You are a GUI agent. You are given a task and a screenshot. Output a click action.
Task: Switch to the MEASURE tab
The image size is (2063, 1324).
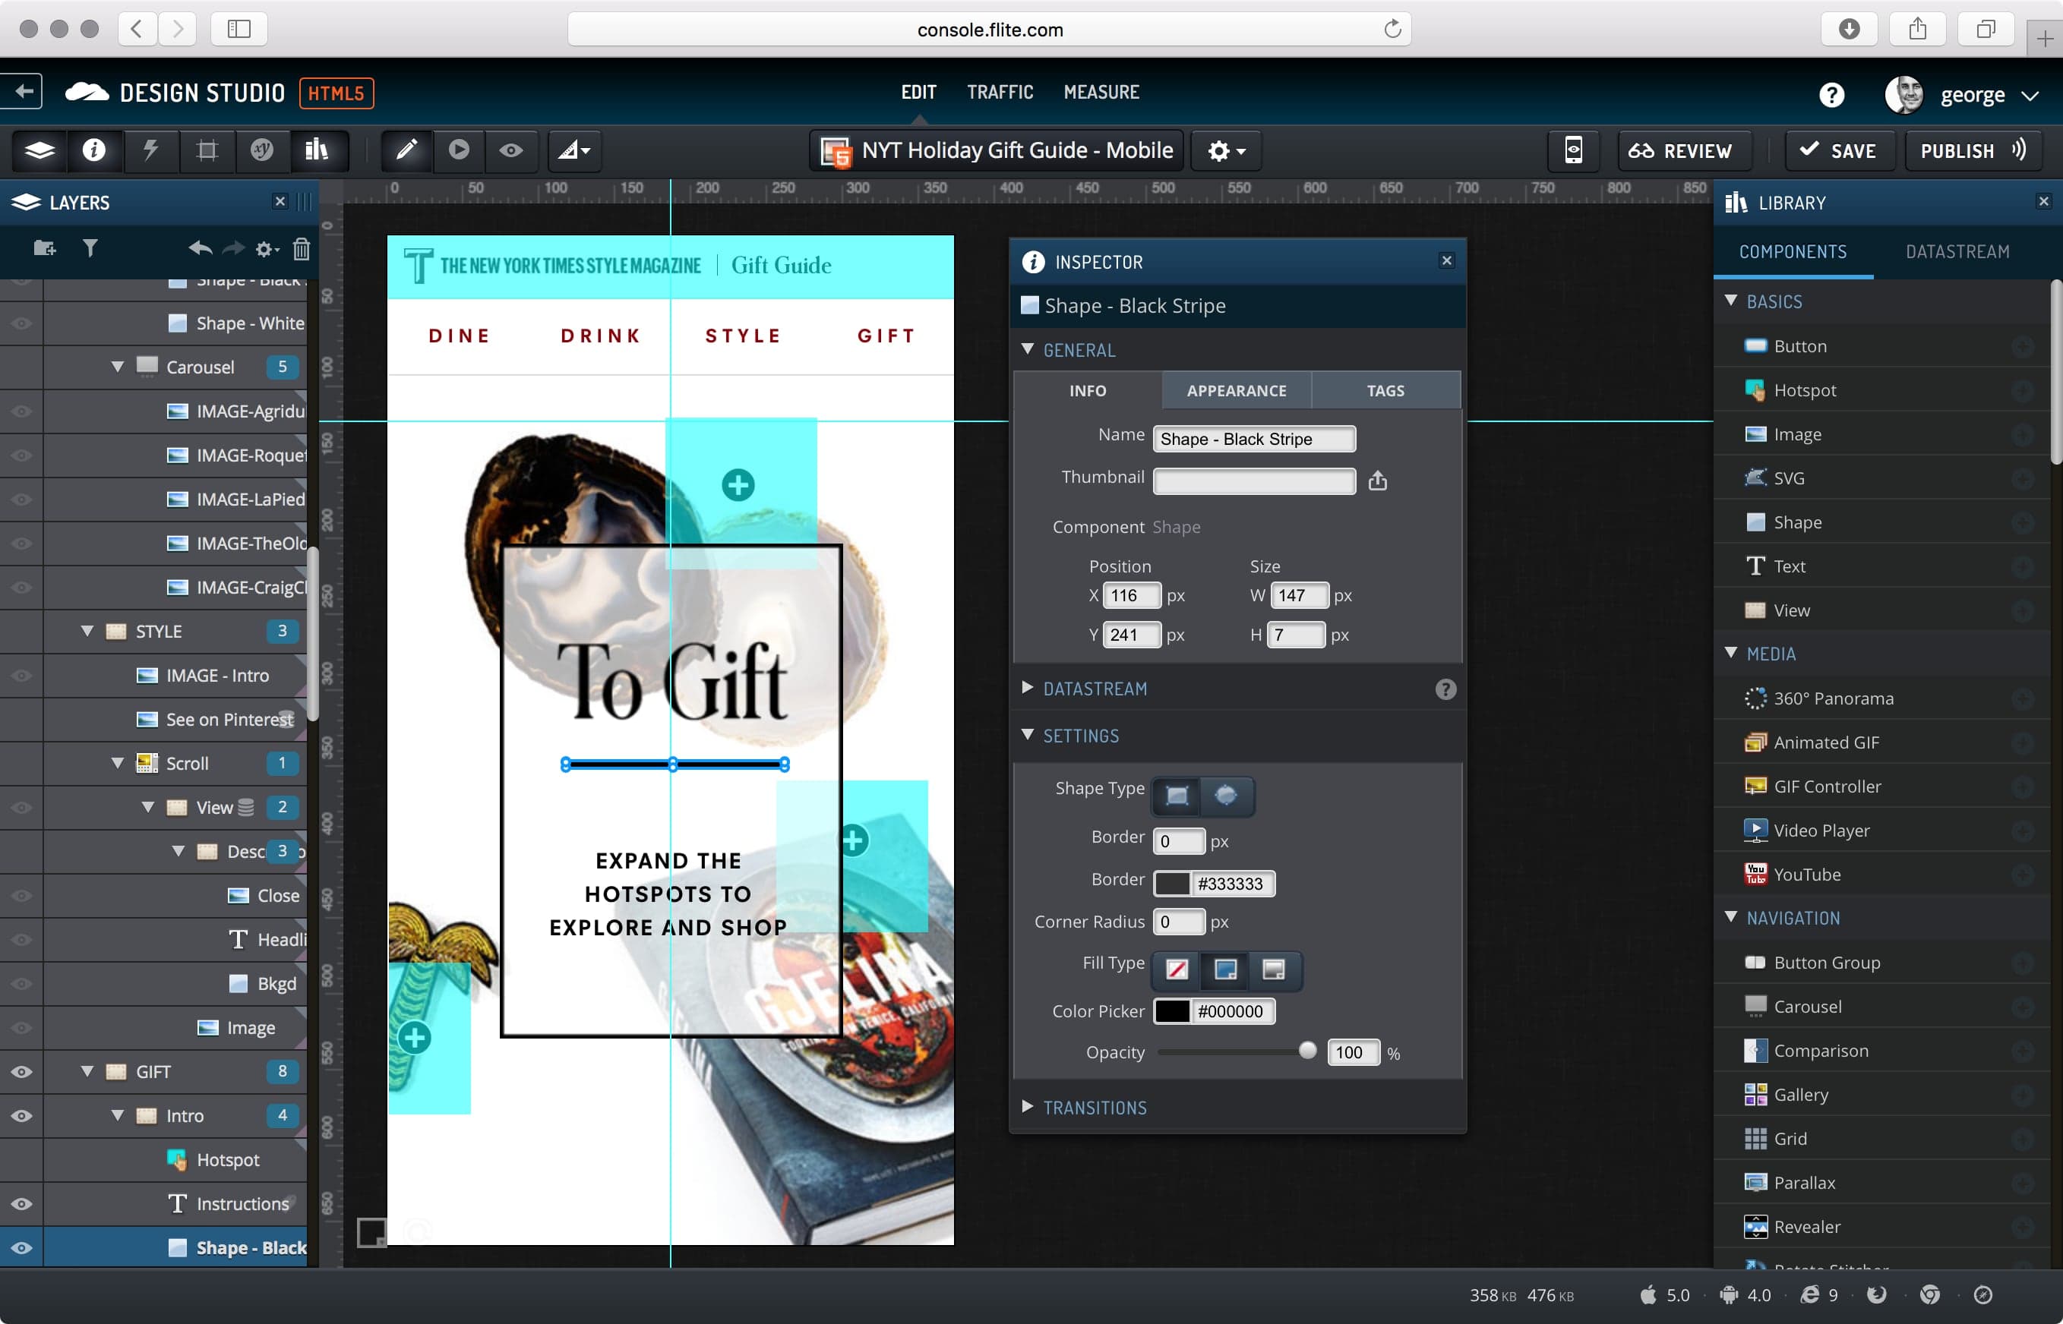point(1101,92)
